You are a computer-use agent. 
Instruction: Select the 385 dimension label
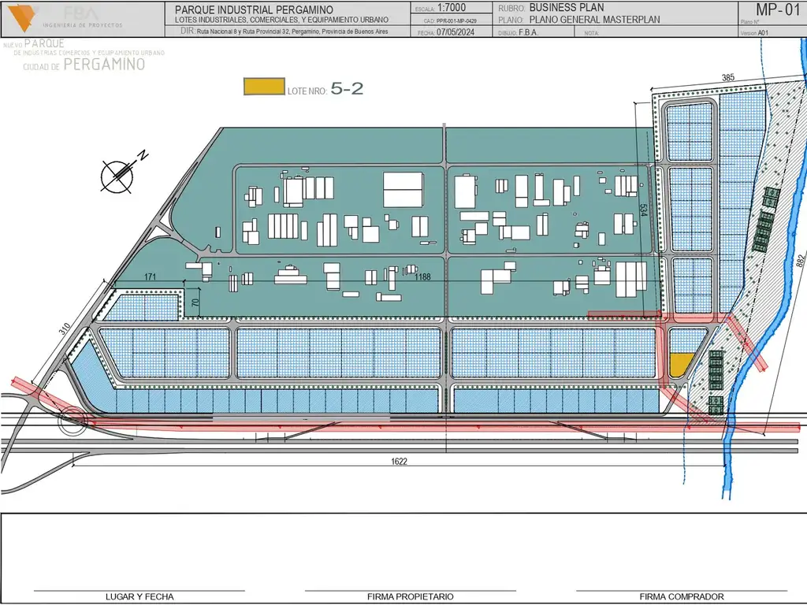[x=727, y=77]
